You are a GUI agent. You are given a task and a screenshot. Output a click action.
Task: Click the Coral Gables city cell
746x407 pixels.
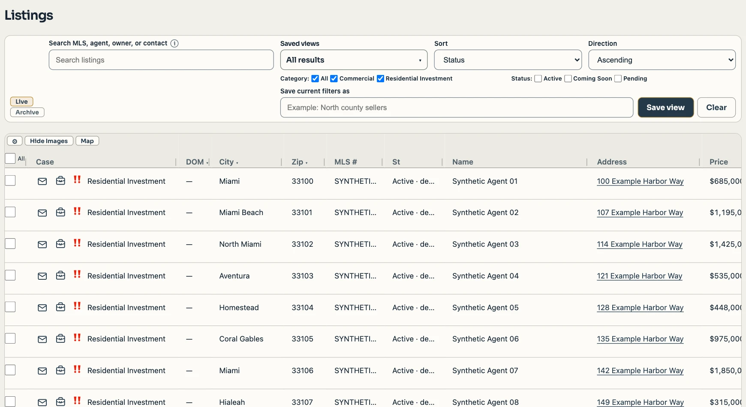pyautogui.click(x=241, y=339)
